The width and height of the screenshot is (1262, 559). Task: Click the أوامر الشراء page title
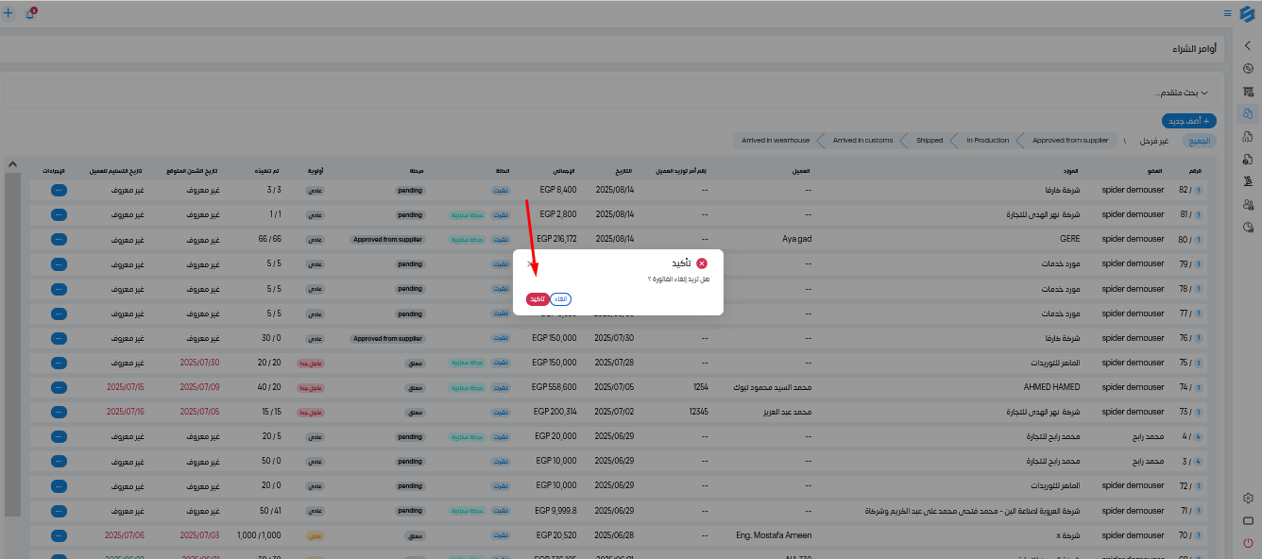pyautogui.click(x=1194, y=47)
